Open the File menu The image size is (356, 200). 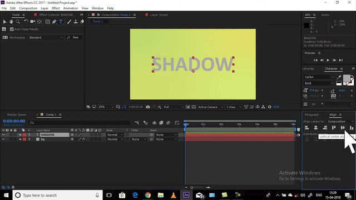(x=4, y=8)
